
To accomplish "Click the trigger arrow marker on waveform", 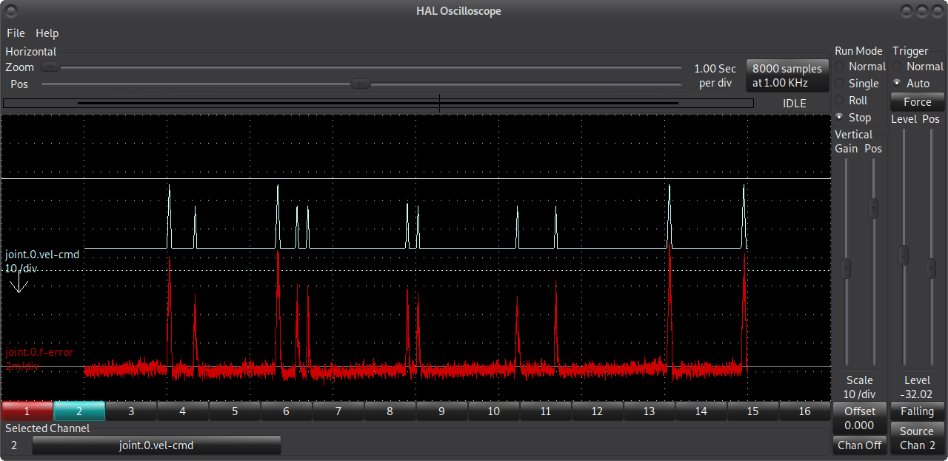I will pyautogui.click(x=19, y=283).
